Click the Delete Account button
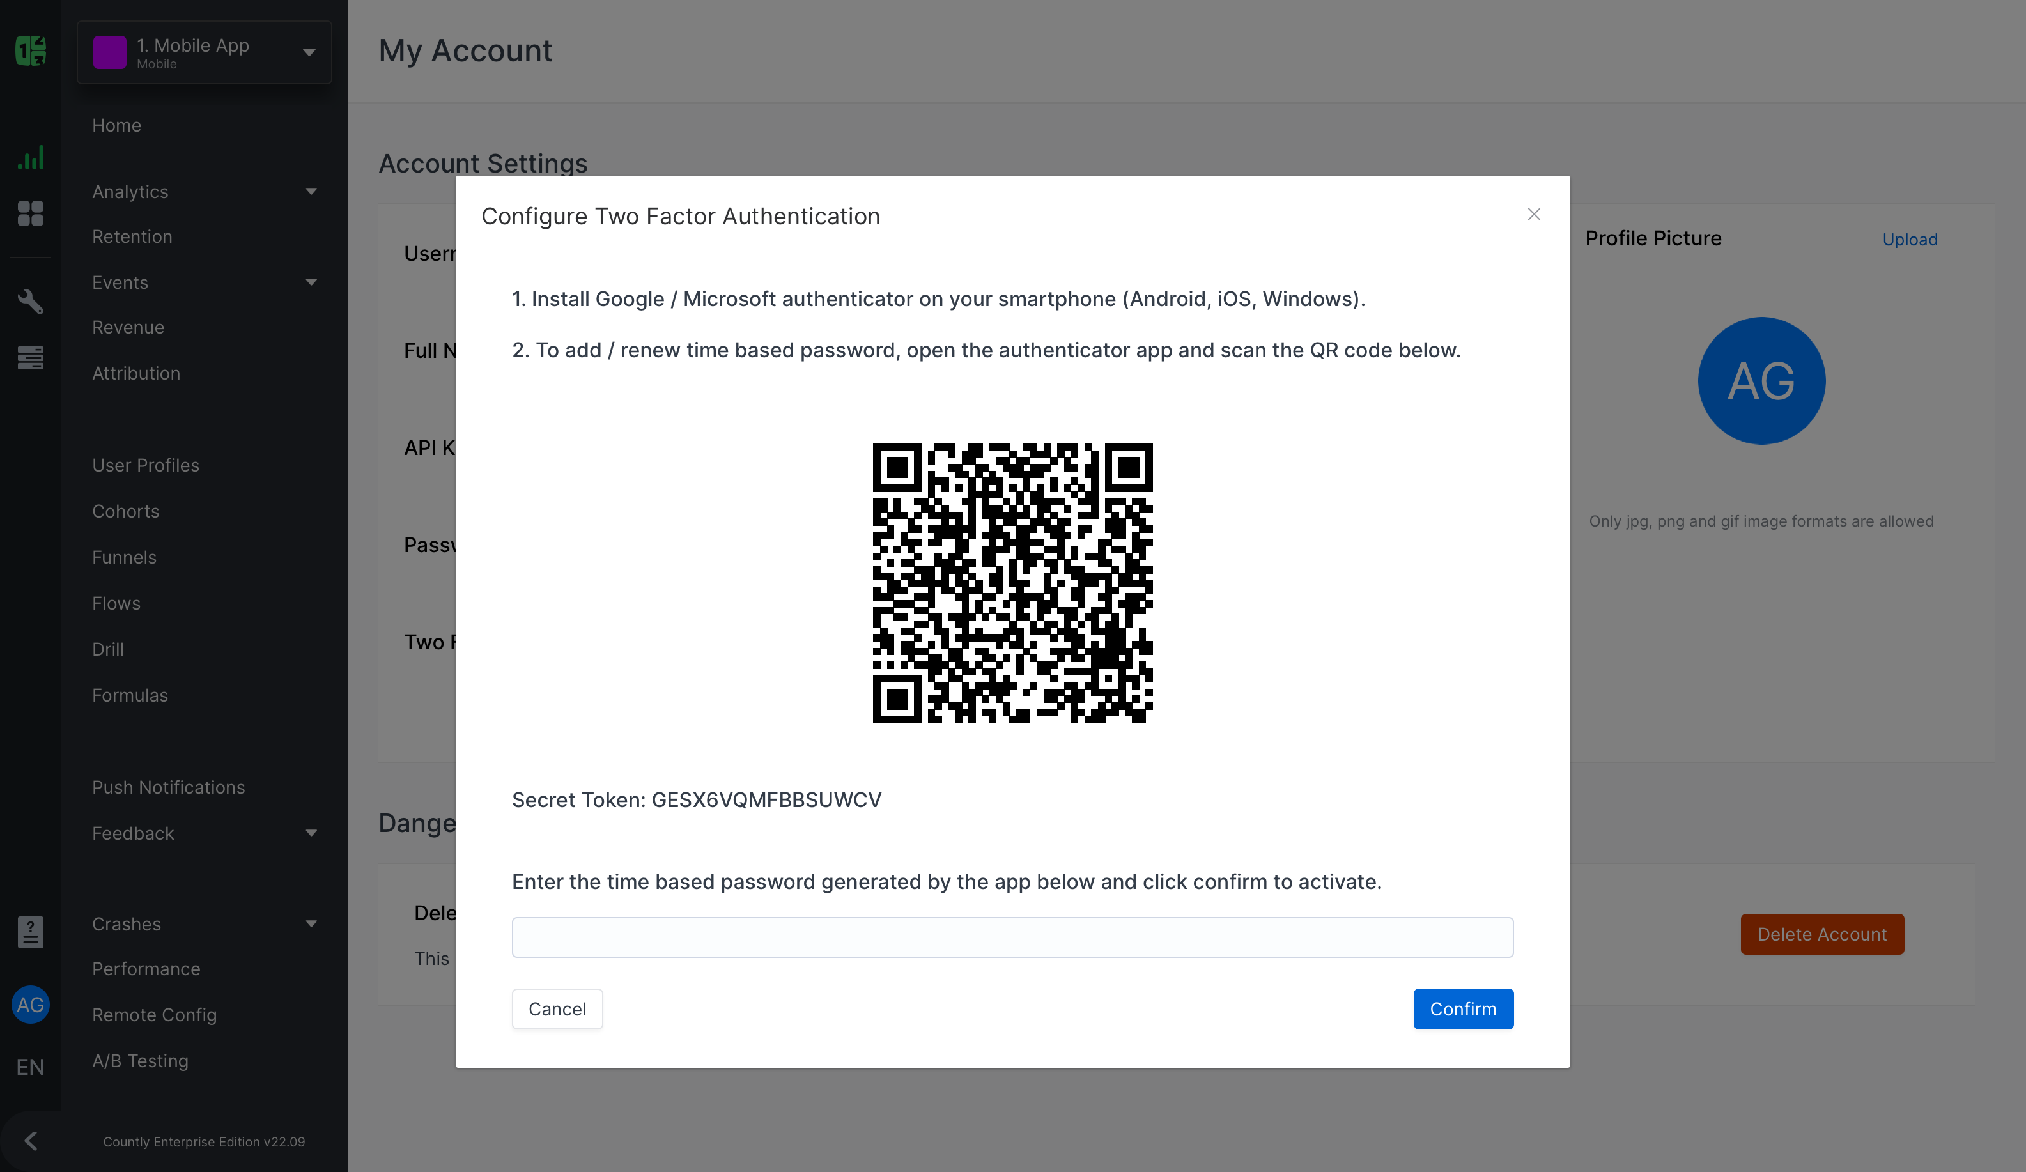This screenshot has height=1172, width=2026. pyautogui.click(x=1821, y=934)
